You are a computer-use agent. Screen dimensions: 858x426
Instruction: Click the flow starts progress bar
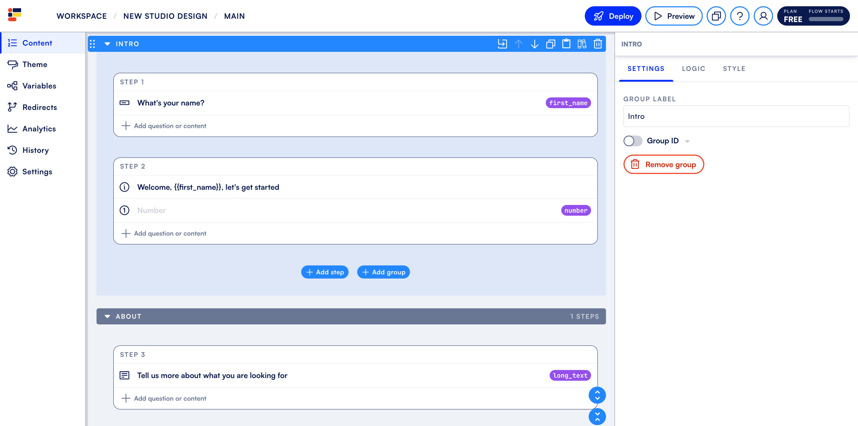tap(826, 19)
